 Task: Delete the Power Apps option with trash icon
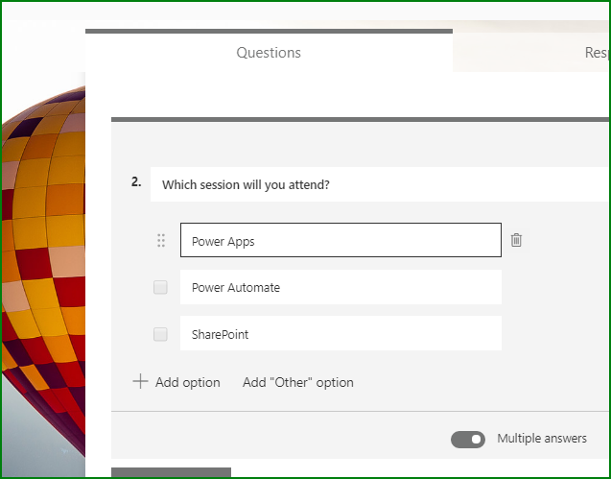516,240
